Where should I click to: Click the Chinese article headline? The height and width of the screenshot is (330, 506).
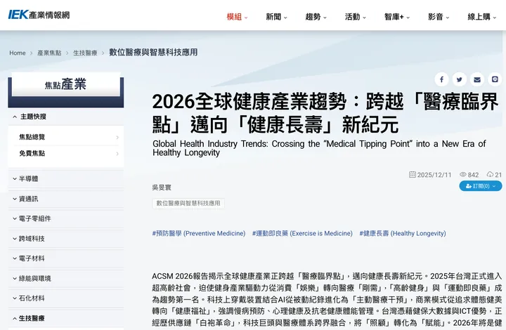pos(325,113)
